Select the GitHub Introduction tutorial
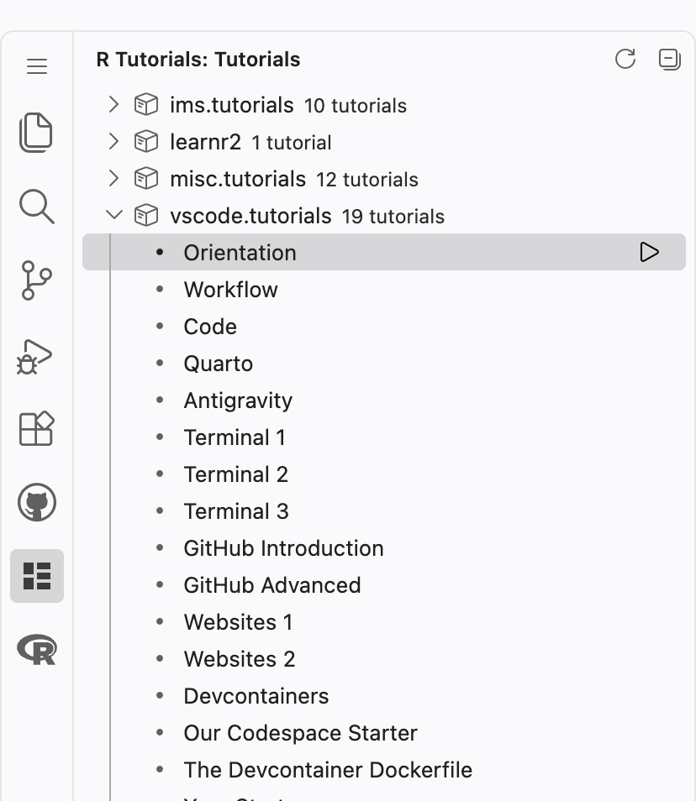 point(384,547)
